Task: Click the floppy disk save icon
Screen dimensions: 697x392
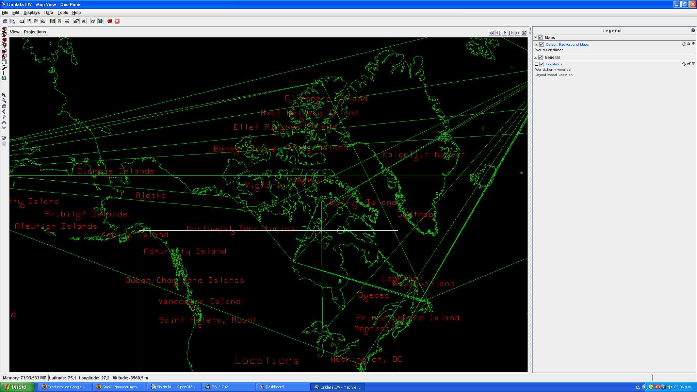Action: [x=29, y=21]
